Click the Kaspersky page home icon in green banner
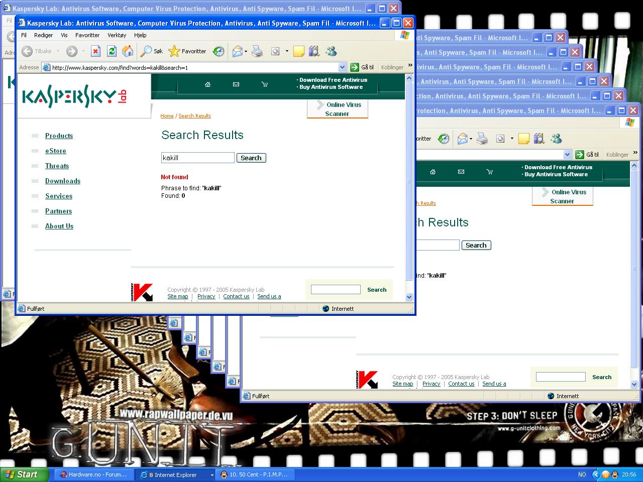The height and width of the screenshot is (482, 643). tap(207, 84)
